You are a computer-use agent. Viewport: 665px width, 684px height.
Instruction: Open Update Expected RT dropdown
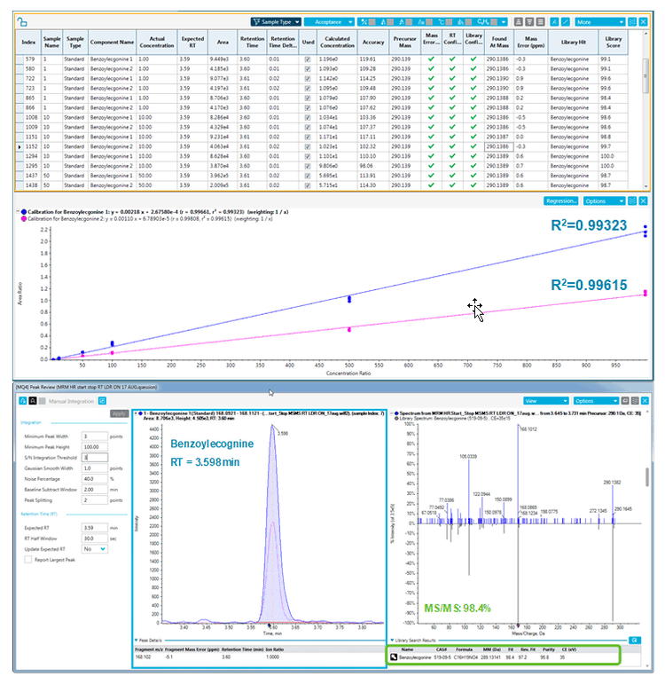(94, 549)
